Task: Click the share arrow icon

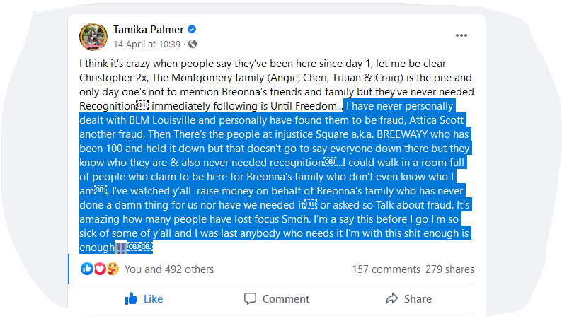Action: tap(391, 298)
